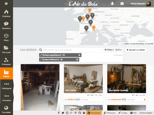Open the notifications bell

112,4
